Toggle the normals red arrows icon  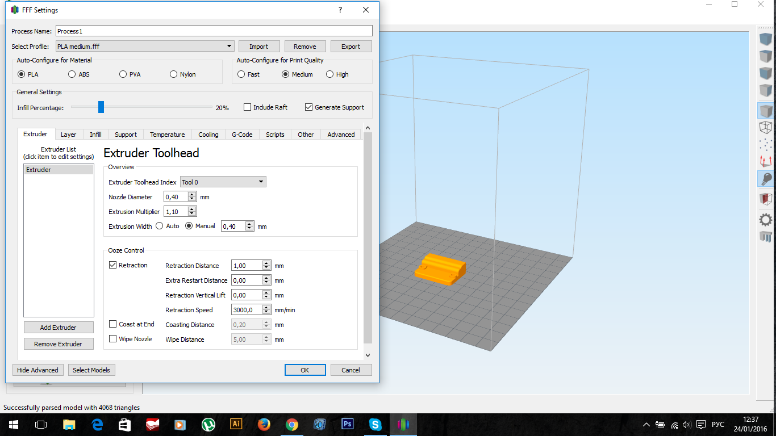click(x=766, y=162)
